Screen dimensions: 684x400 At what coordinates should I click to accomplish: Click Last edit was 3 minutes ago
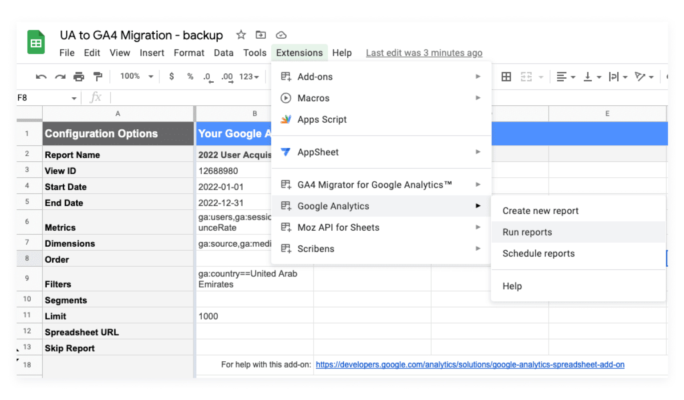[424, 53]
